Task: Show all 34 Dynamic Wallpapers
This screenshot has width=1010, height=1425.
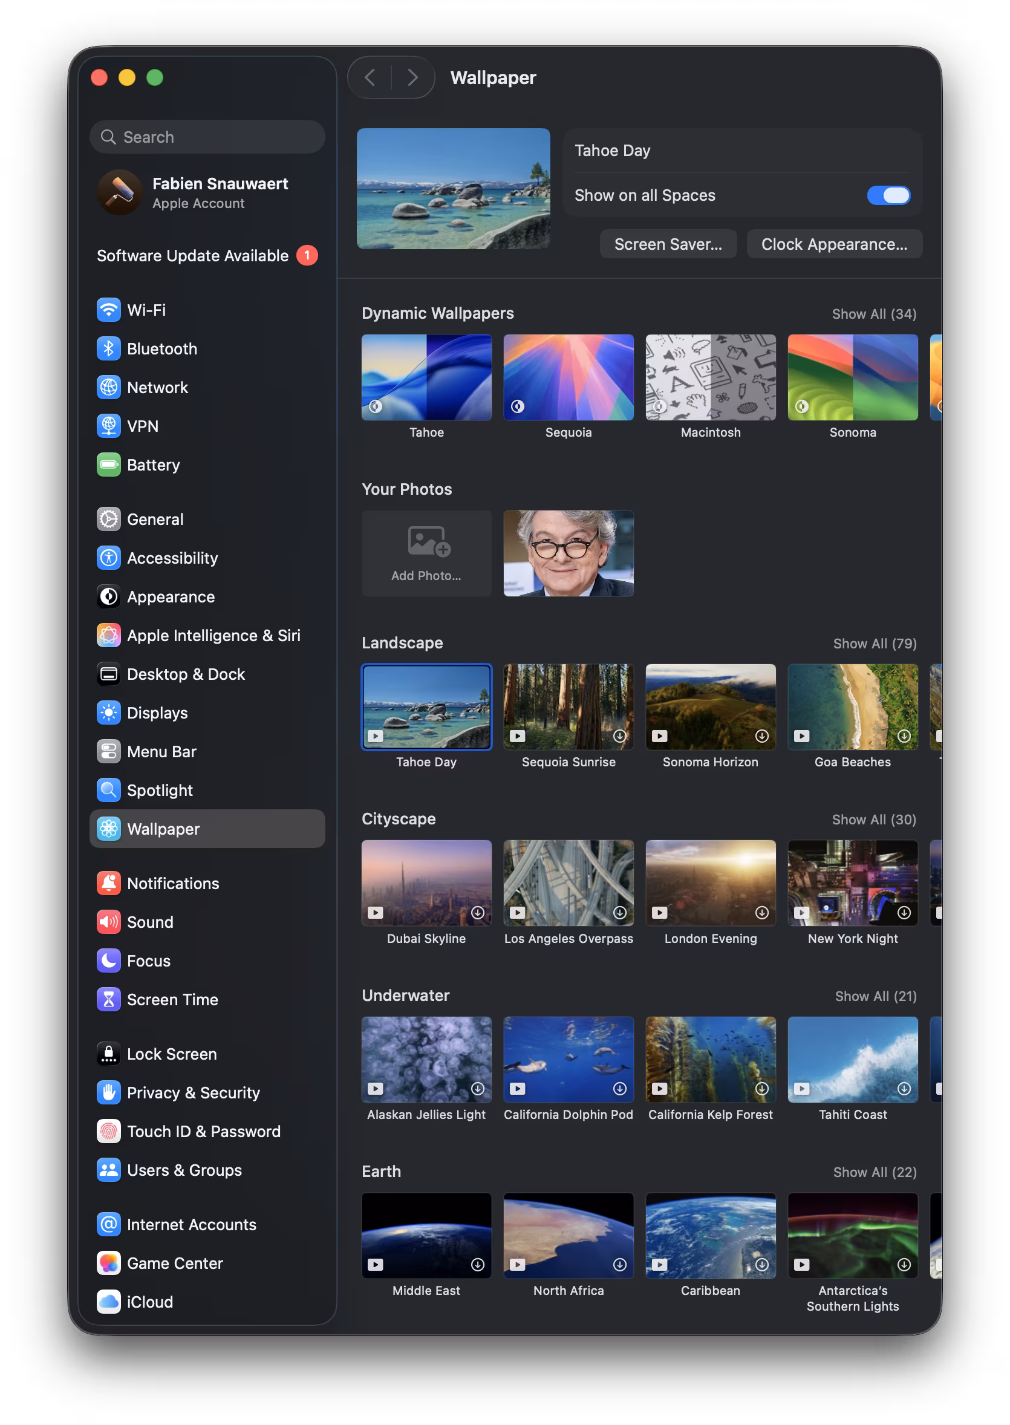Action: click(874, 314)
